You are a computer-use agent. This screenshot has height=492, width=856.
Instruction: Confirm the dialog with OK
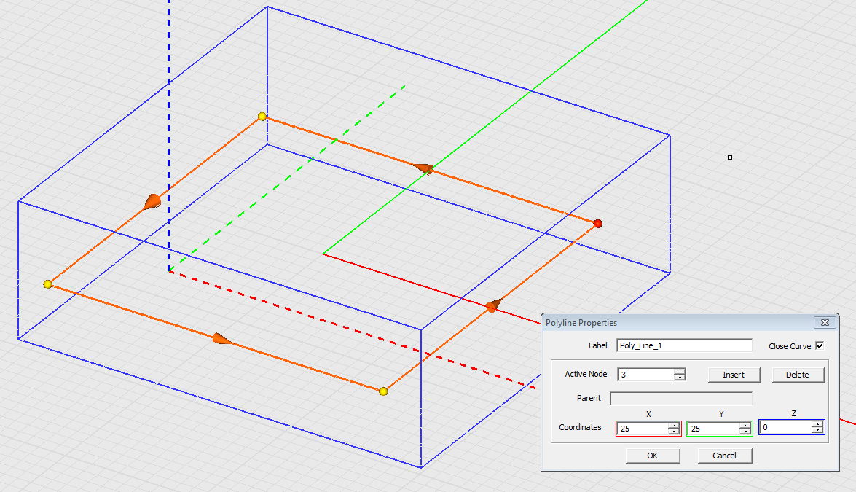click(652, 456)
